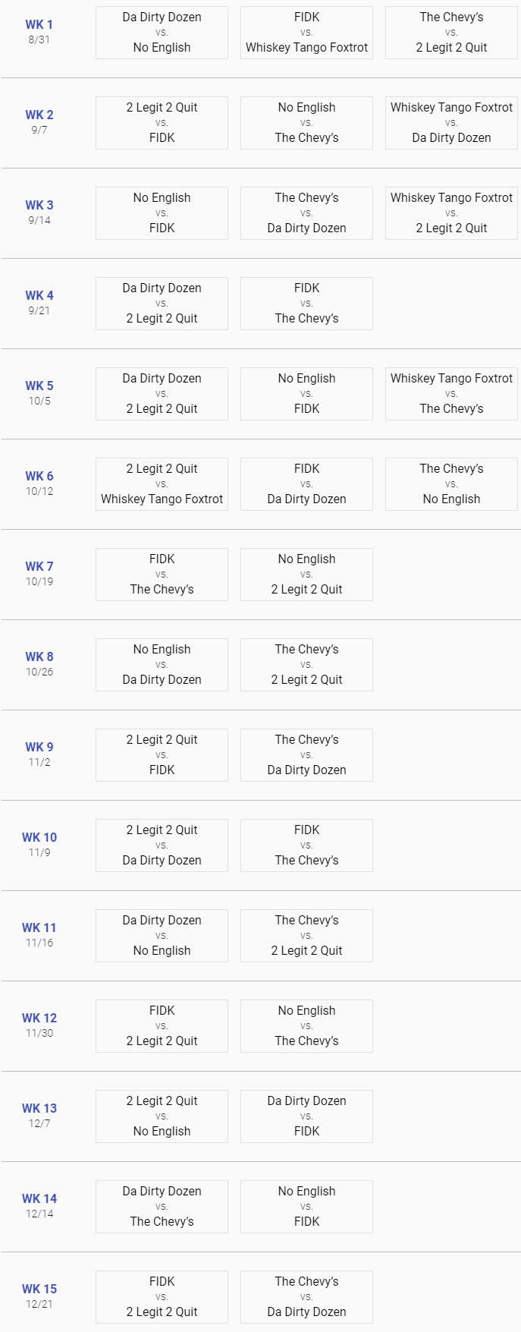
Task: Select WK 3 No English vs. FIDK matchup
Action: coord(162,213)
